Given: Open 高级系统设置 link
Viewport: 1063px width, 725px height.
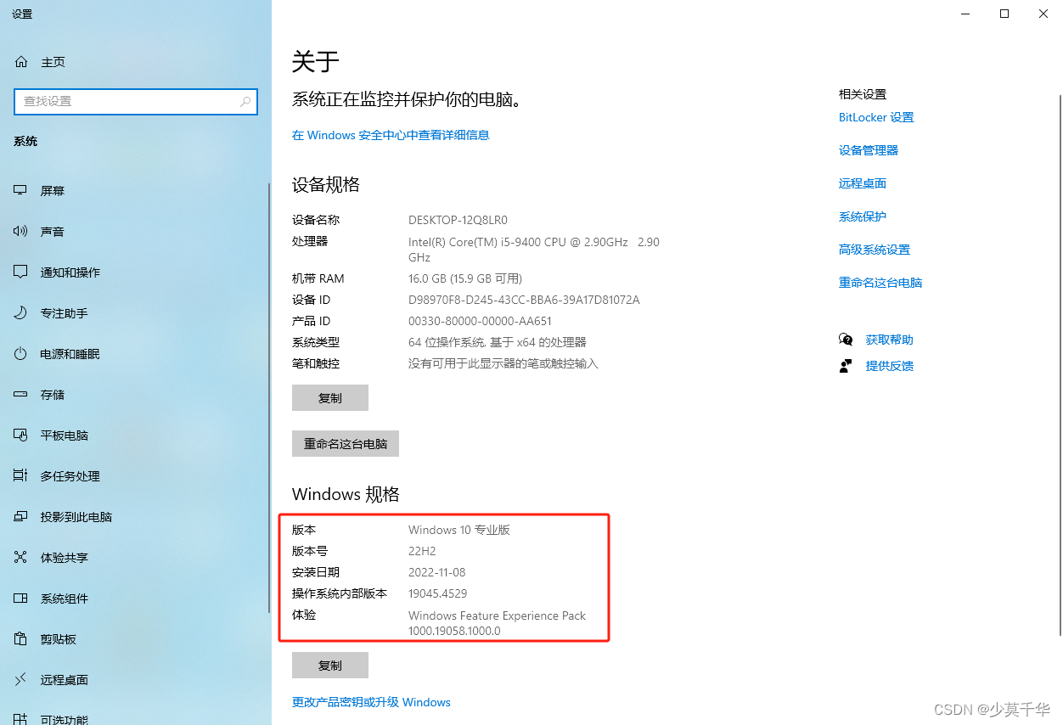Looking at the screenshot, I should [875, 250].
